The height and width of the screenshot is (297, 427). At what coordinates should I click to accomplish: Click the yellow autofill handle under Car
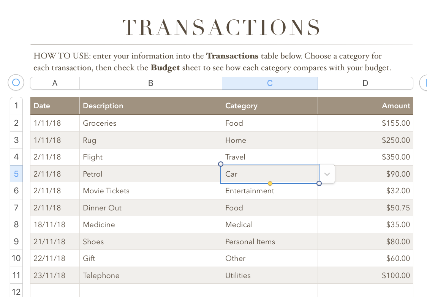click(x=270, y=183)
